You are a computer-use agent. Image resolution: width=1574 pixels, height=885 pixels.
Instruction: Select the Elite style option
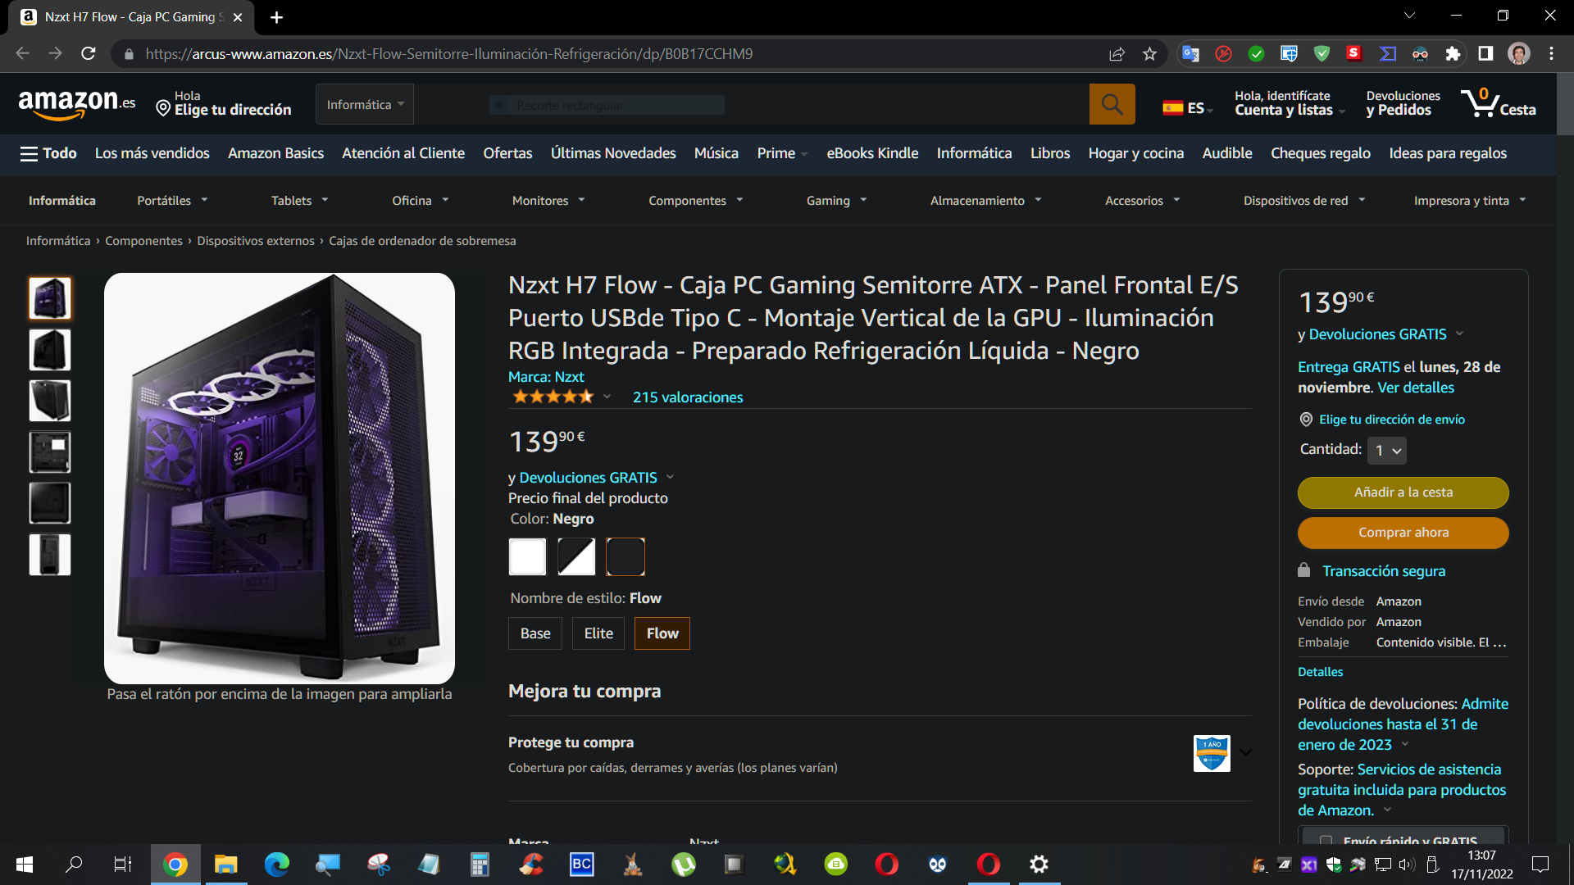(598, 633)
